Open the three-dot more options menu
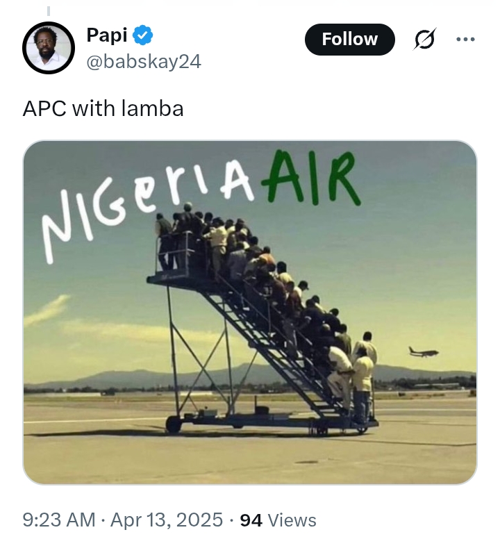Image resolution: width=500 pixels, height=539 pixels. 465,40
